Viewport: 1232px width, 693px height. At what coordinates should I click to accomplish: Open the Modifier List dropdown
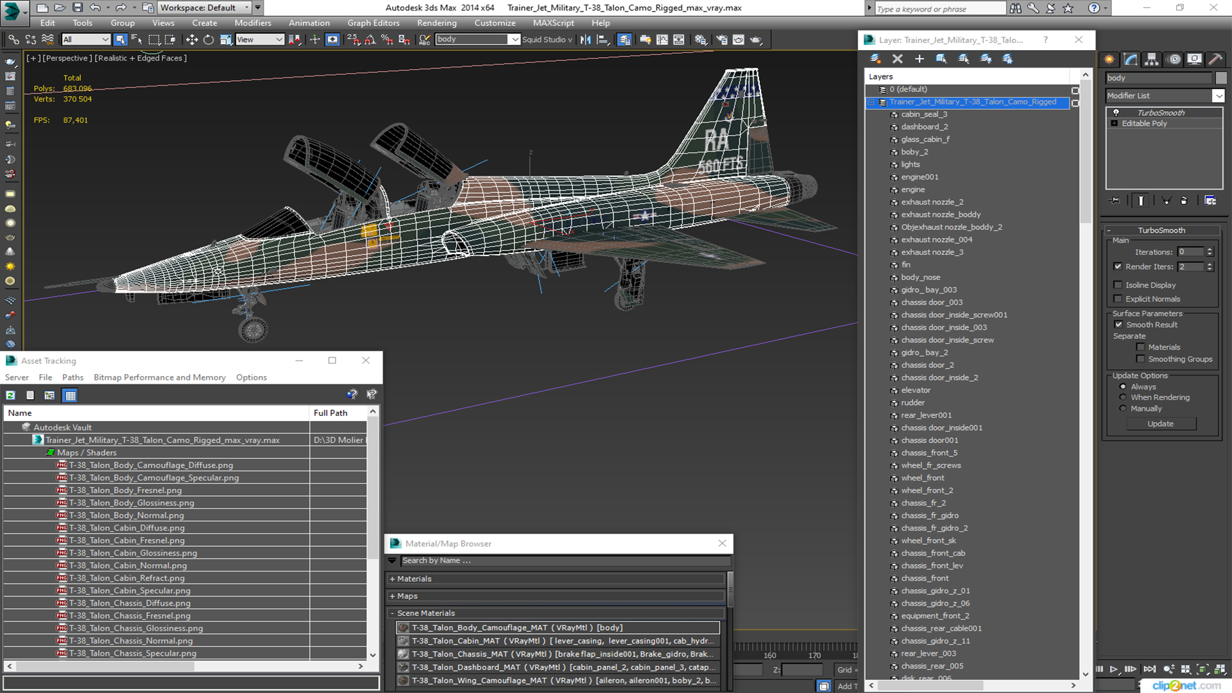click(1218, 96)
